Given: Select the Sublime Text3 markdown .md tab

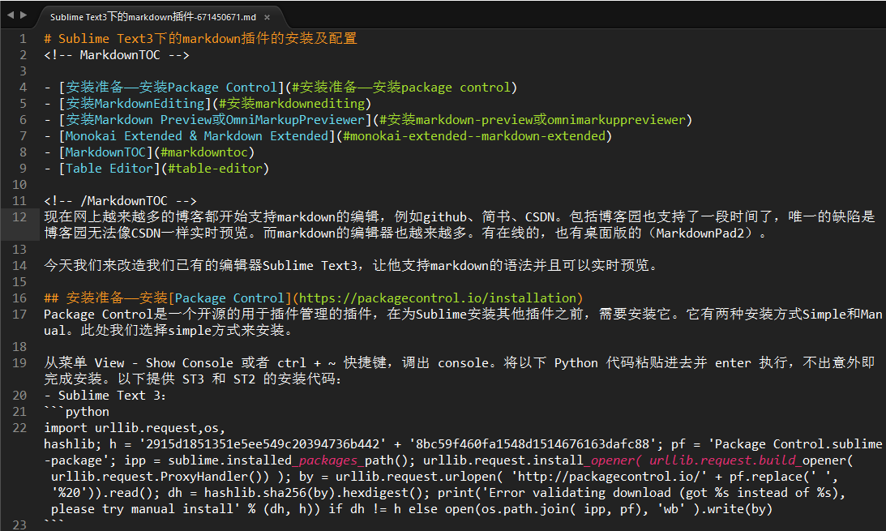Looking at the screenshot, I should click(153, 17).
